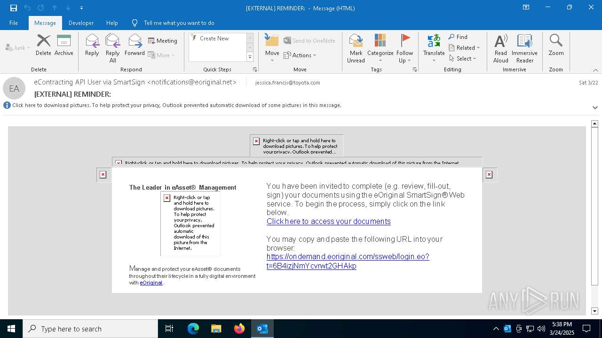Click the Zoom magnifier button
Screen dimensions: 602x338
556,45
